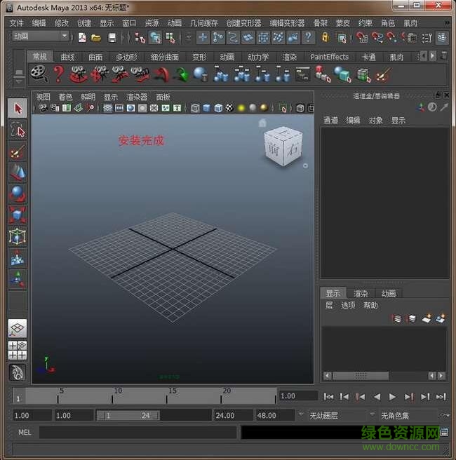This screenshot has height=460, width=456.
Task: Switch to four-view panel layout
Action: (18, 350)
